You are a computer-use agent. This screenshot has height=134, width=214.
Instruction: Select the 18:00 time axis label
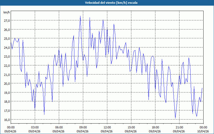pyautogui.click(x=155, y=127)
